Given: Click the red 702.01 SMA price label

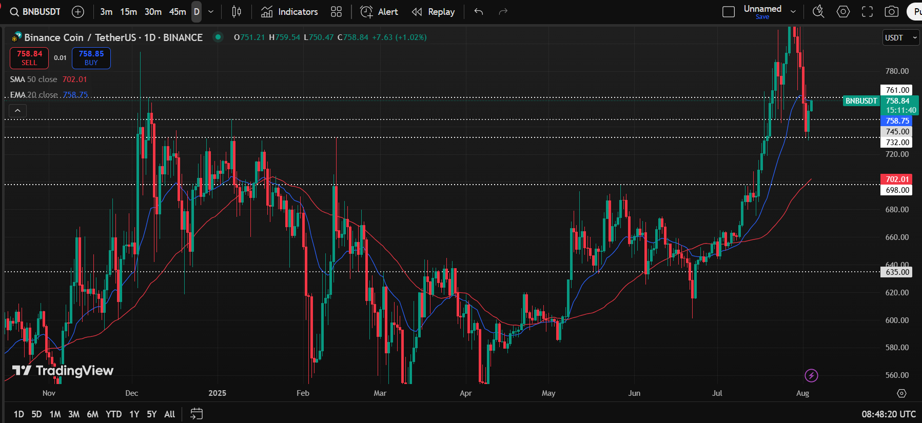Looking at the screenshot, I should 897,179.
